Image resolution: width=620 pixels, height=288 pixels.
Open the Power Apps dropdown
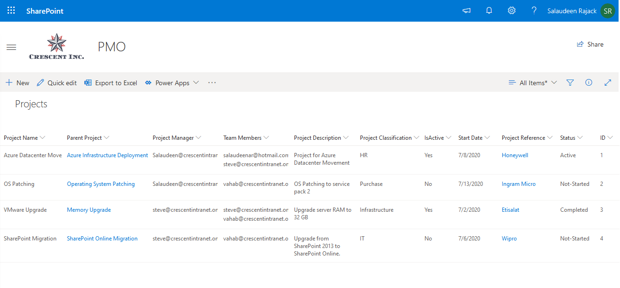click(x=171, y=83)
